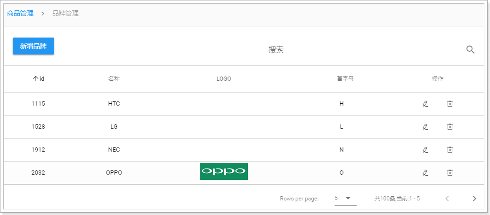Image resolution: width=490 pixels, height=215 pixels.
Task: Click the OPPO logo thumbnail
Action: click(x=224, y=172)
